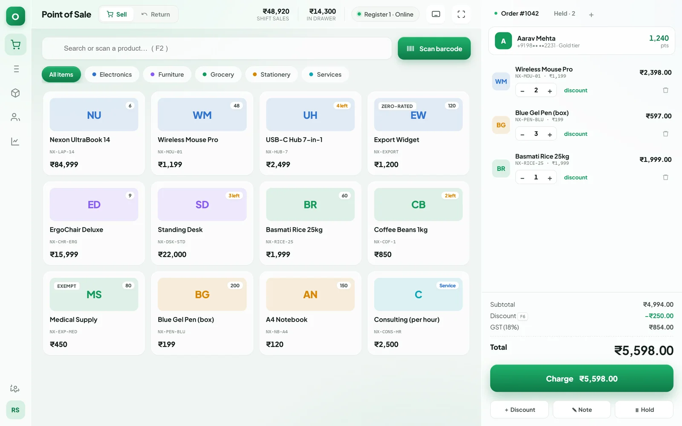This screenshot has height=426, width=682.
Task: Add Nexon UltraBook 14 product card
Action: click(x=94, y=133)
